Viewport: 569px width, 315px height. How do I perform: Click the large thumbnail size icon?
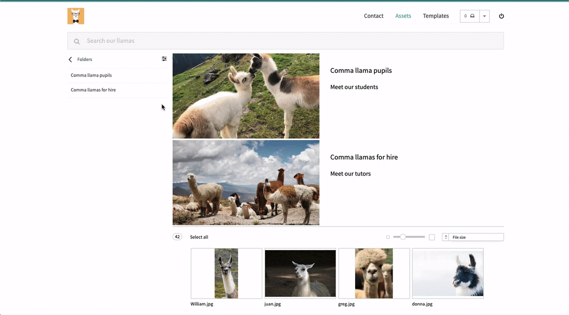pos(432,237)
